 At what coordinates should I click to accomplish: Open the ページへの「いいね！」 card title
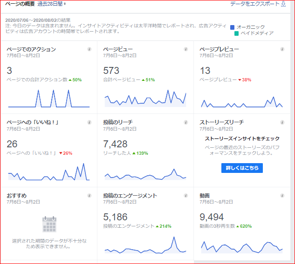[x=33, y=123]
